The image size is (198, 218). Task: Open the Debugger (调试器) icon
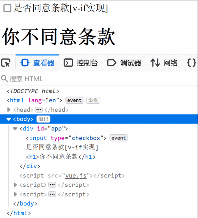(111, 63)
